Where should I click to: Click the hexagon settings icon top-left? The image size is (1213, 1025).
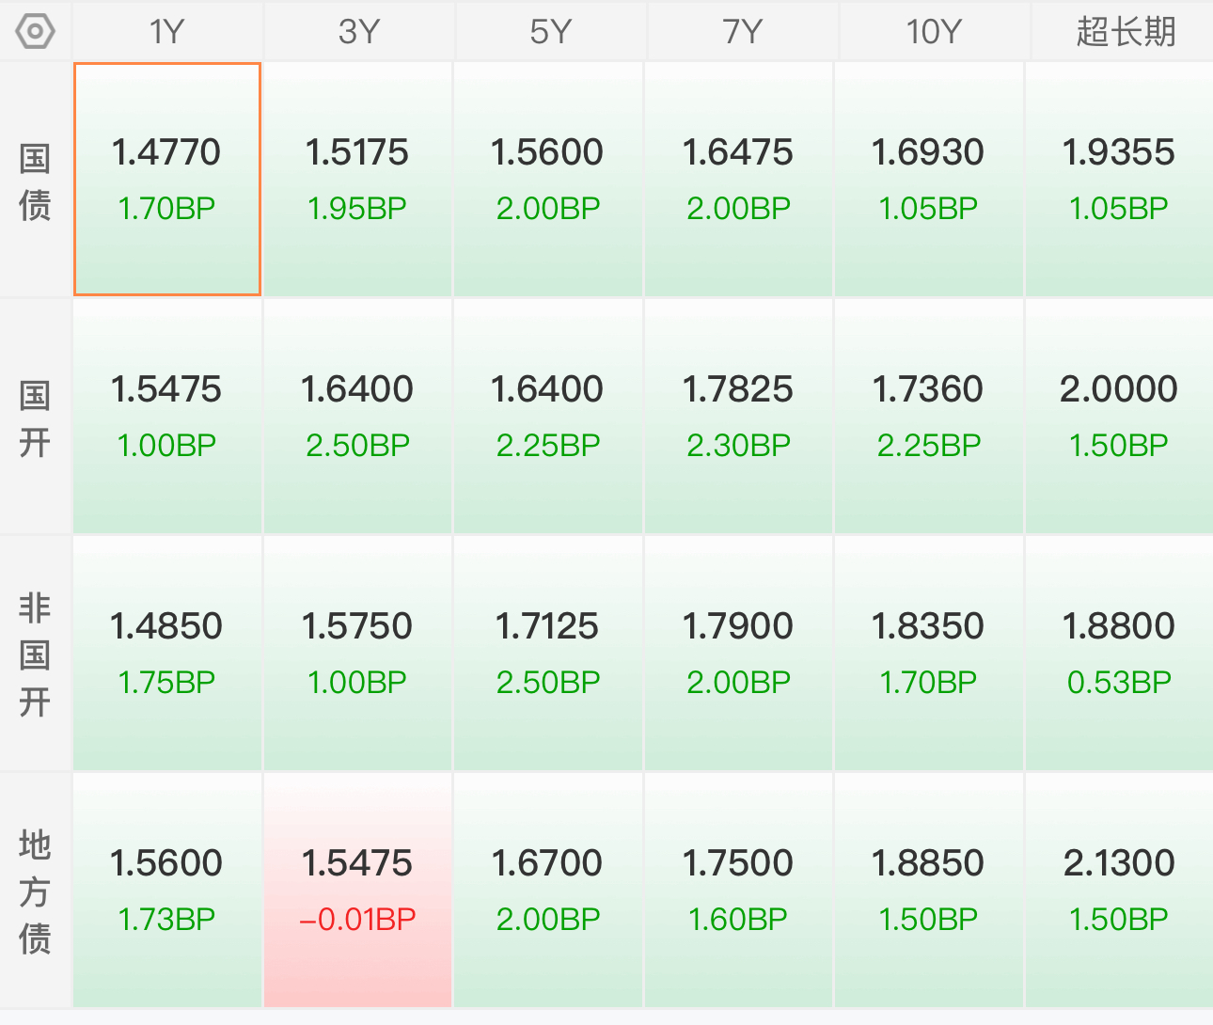(36, 31)
